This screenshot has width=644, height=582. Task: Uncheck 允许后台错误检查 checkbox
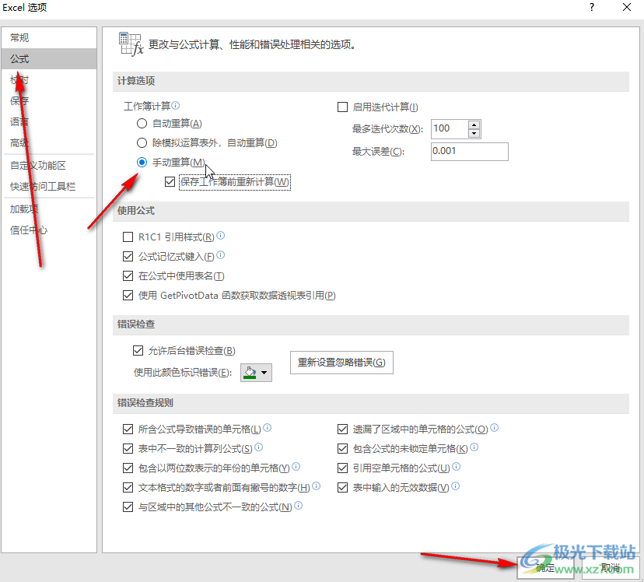pos(138,351)
